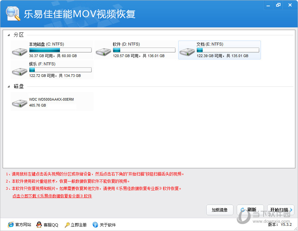
Task: Click the Internet Explorer icon for 官方网站
Action: click(11, 224)
